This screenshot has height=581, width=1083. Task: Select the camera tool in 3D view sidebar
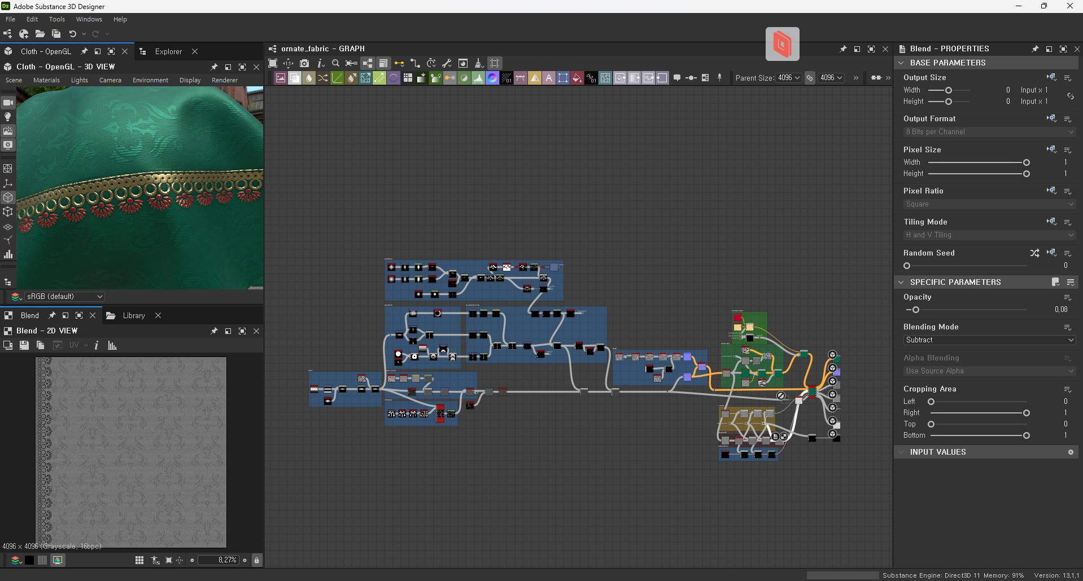(8, 103)
